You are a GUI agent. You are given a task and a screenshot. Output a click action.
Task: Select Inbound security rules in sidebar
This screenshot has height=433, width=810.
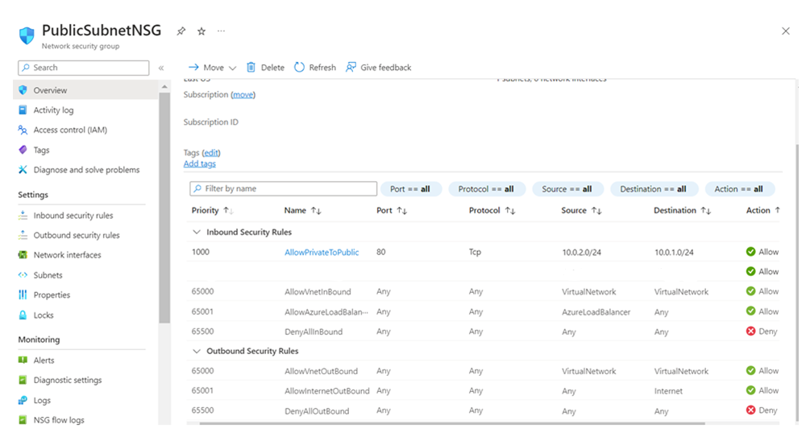73,216
